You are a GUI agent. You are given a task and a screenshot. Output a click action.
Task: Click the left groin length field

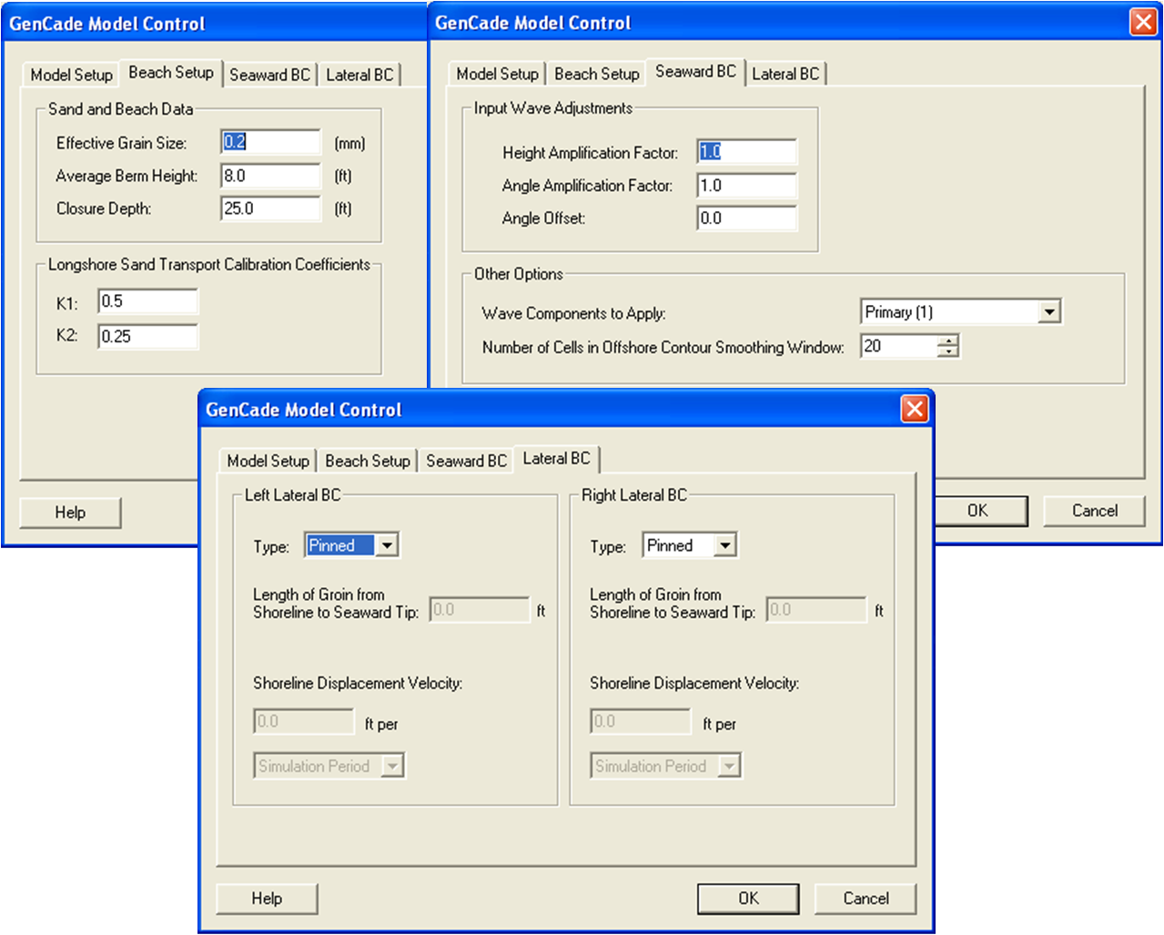[480, 610]
